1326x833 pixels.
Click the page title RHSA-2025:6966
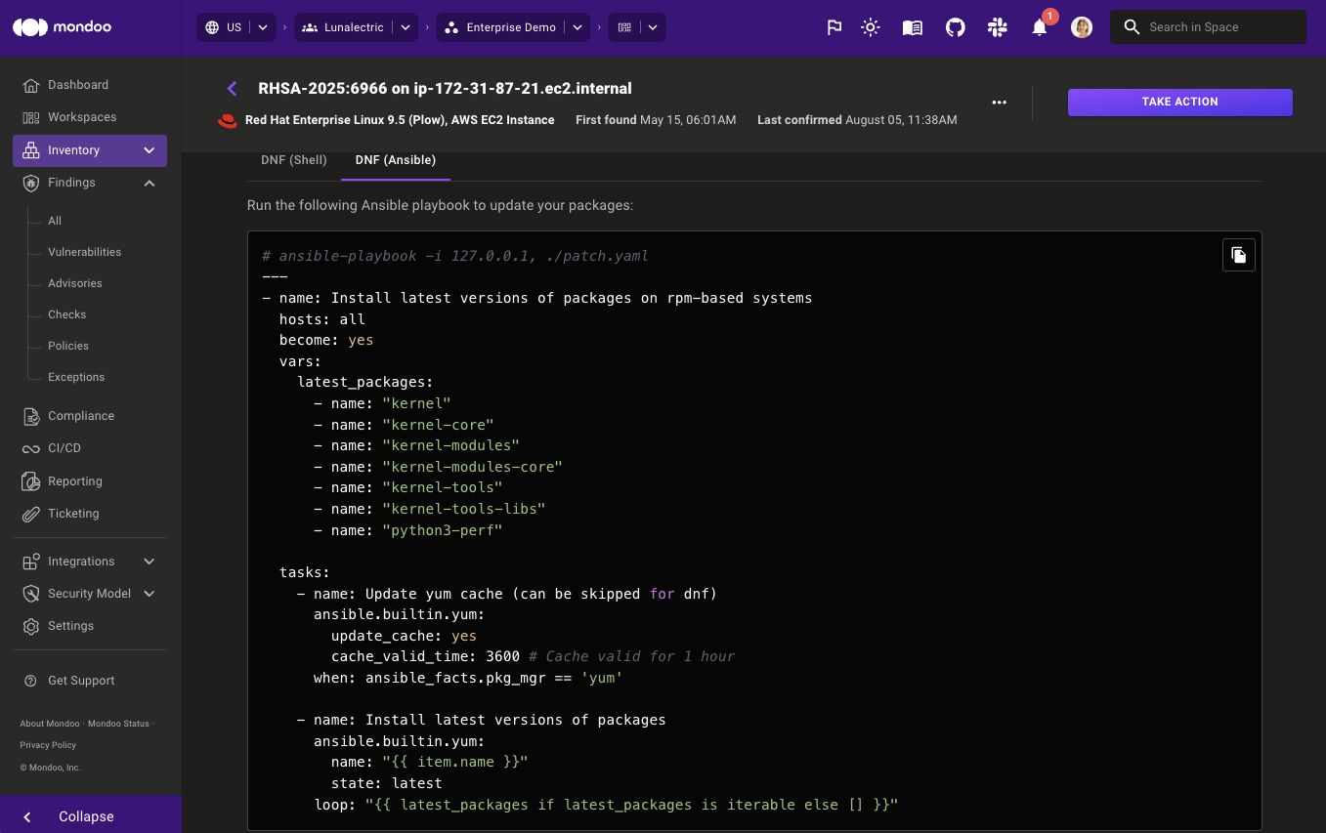(x=445, y=89)
